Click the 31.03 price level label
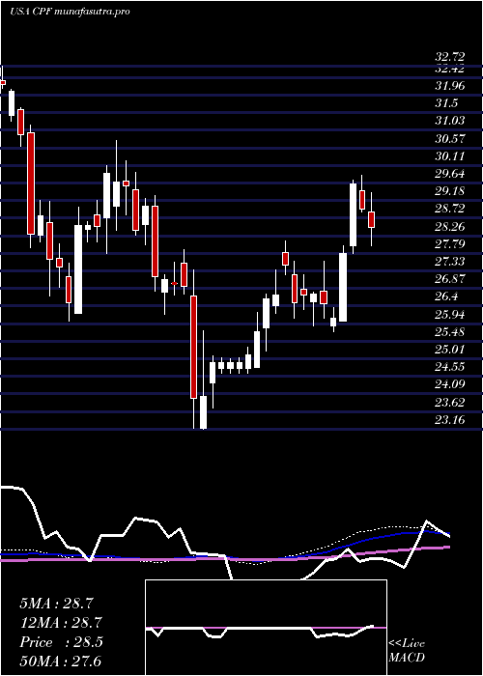This screenshot has height=676, width=483. (450, 121)
